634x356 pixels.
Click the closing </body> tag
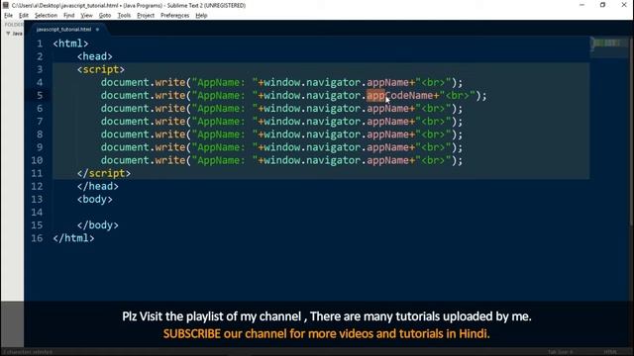click(x=98, y=225)
